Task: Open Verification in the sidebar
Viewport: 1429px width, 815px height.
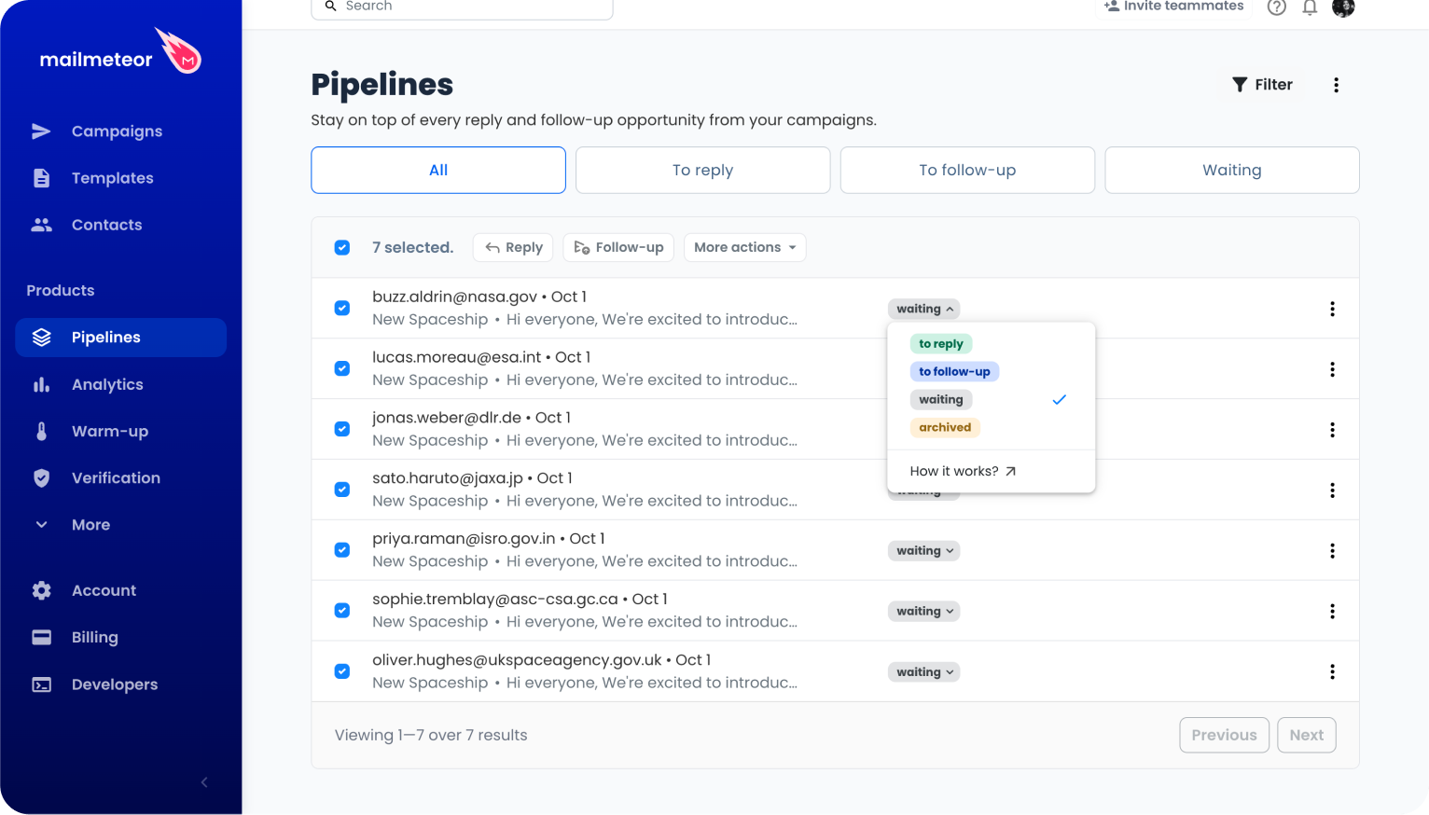Action: pos(120,477)
